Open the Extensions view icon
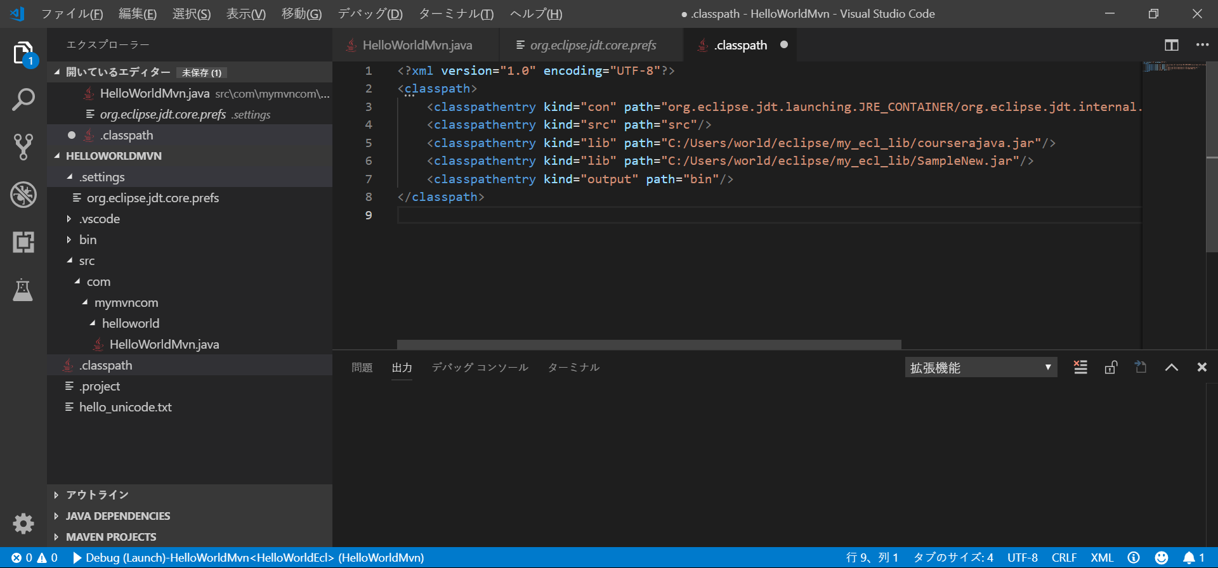 (23, 242)
